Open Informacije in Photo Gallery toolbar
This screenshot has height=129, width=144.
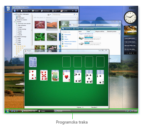[x=45, y=11]
